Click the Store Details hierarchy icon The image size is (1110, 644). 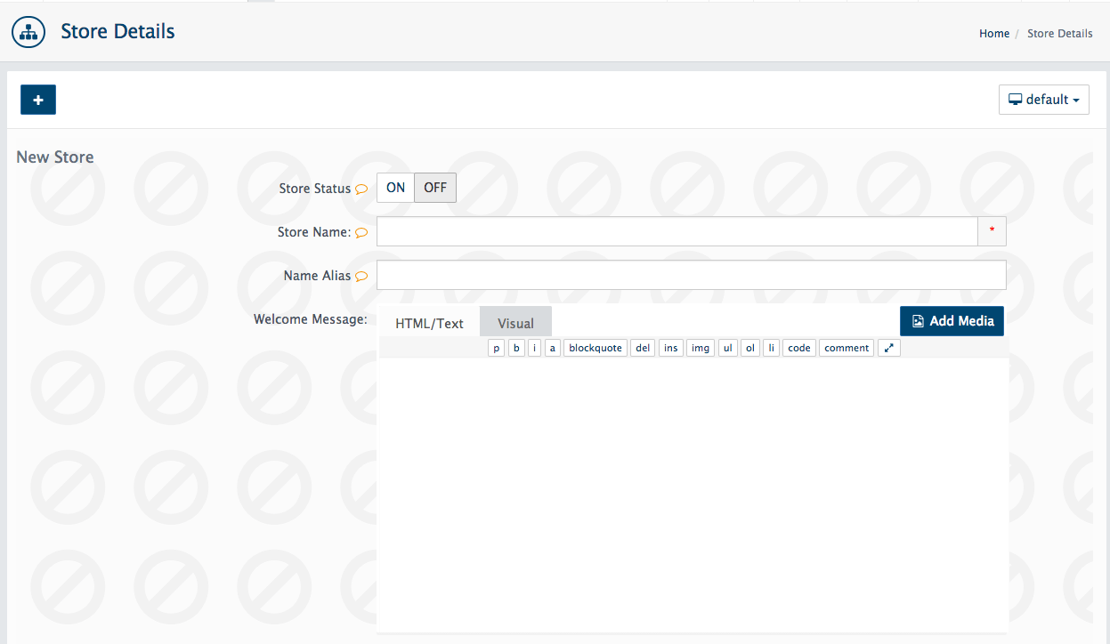[28, 32]
